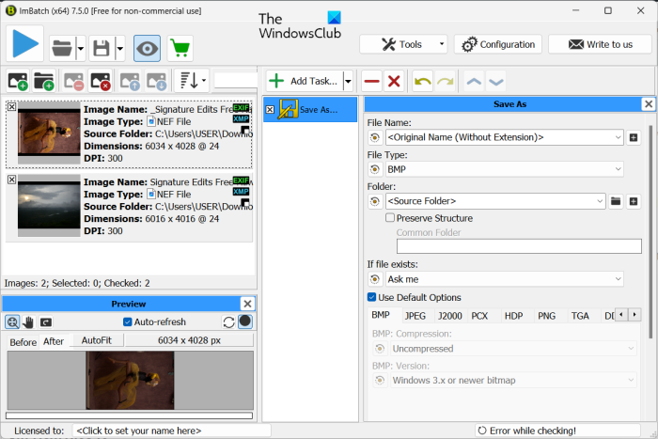Screen dimensions: 658x439
Task: Save the task list with the floppy disk icon
Action: [x=102, y=48]
